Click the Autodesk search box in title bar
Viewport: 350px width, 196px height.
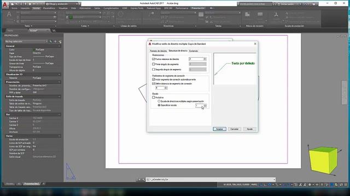click(255, 4)
